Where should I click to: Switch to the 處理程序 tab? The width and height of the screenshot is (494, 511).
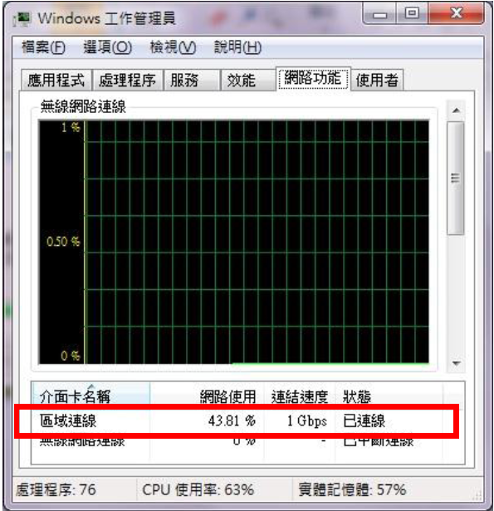tap(127, 80)
